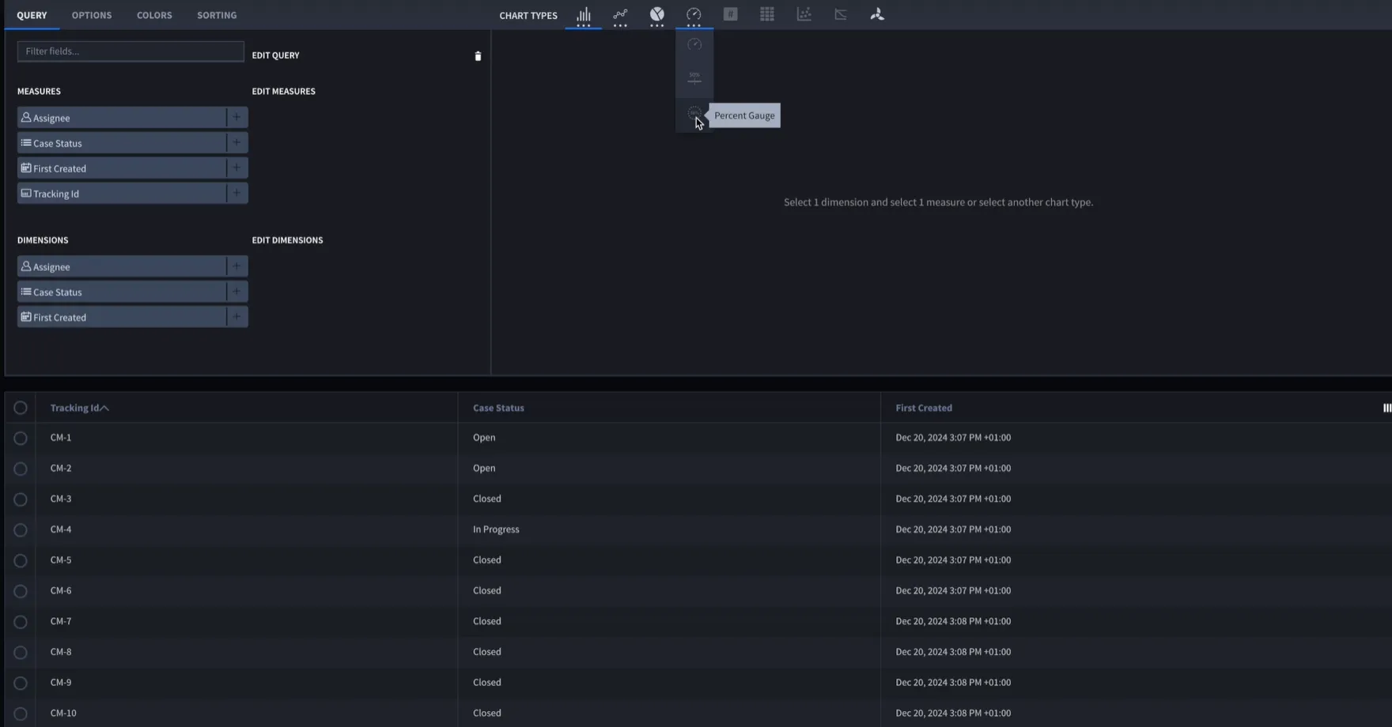The image size is (1392, 727).
Task: Switch to the Sorting tab
Action: [x=217, y=15]
